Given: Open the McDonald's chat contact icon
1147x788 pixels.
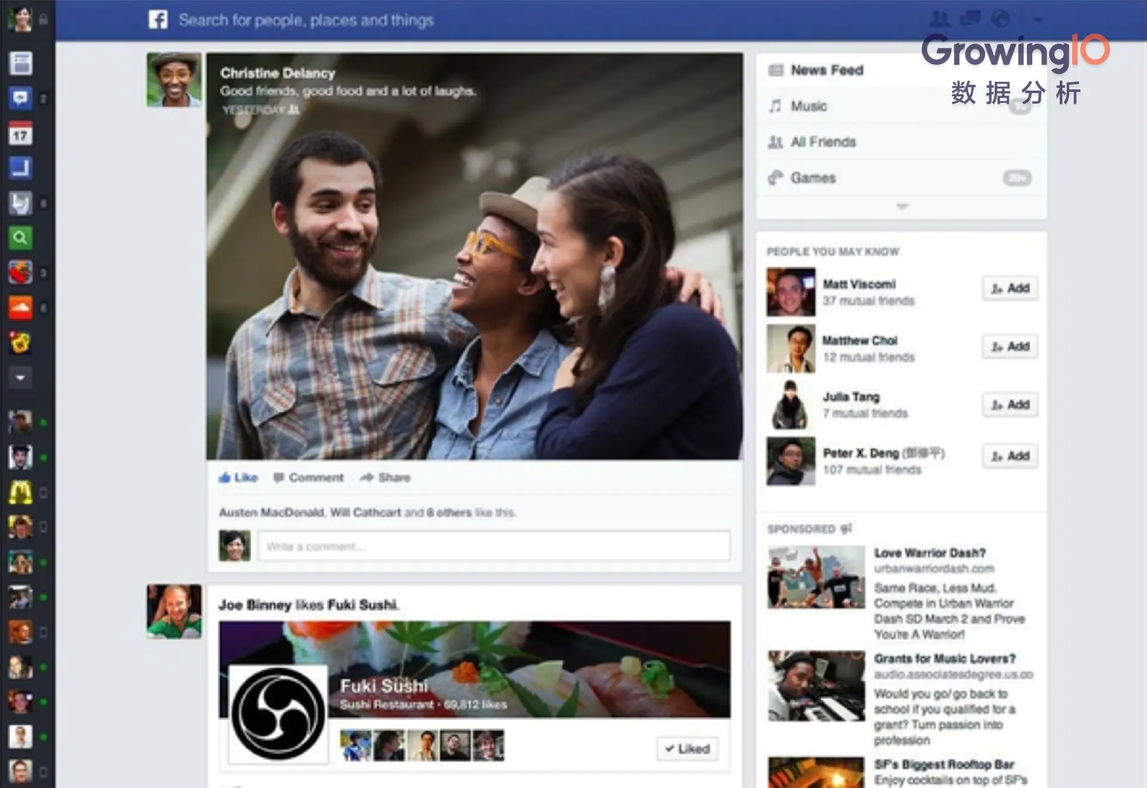Looking at the screenshot, I should (20, 492).
